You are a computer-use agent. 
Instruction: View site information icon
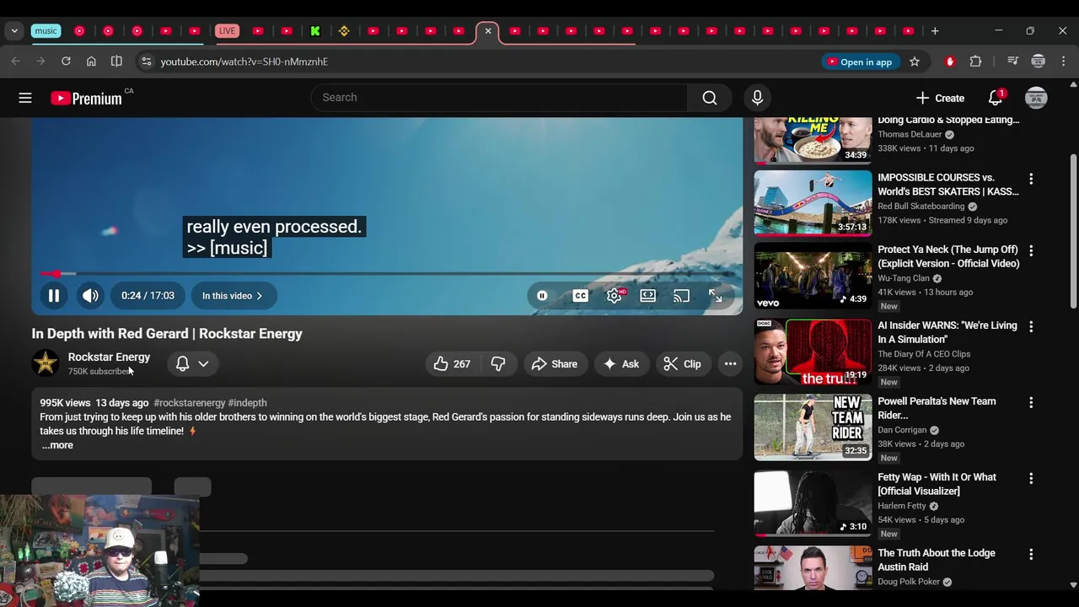coord(146,62)
